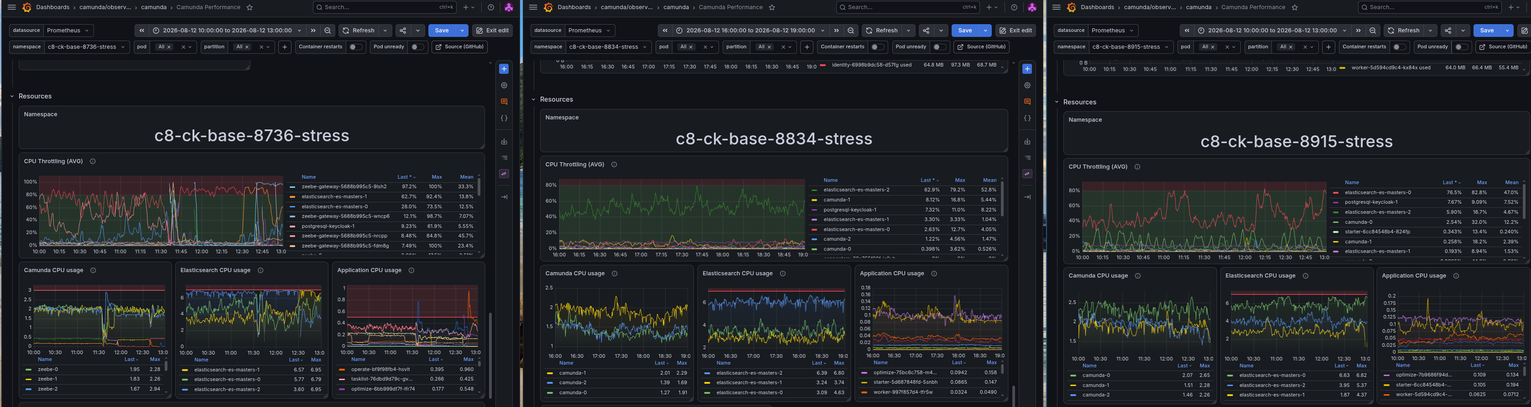Click the edit pencil icon in the 8915-stress window
Screen dimensions: 1531x407
[x=1525, y=30]
